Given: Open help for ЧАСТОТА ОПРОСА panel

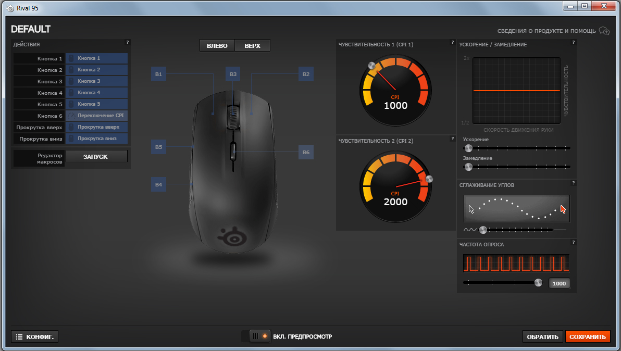Looking at the screenshot, I should [x=573, y=242].
